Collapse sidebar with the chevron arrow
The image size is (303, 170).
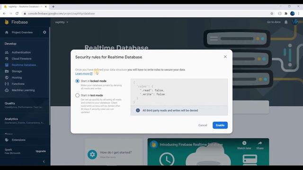tap(44, 161)
